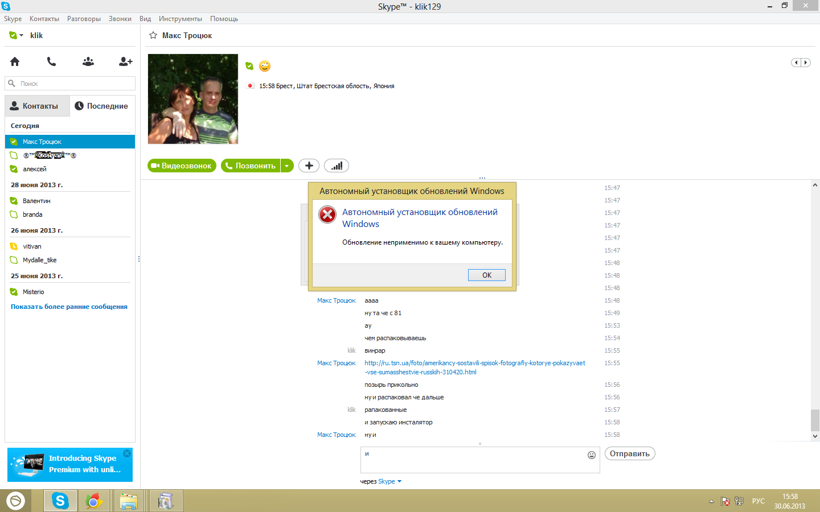Click the winking emoticon mood icon

click(x=265, y=66)
